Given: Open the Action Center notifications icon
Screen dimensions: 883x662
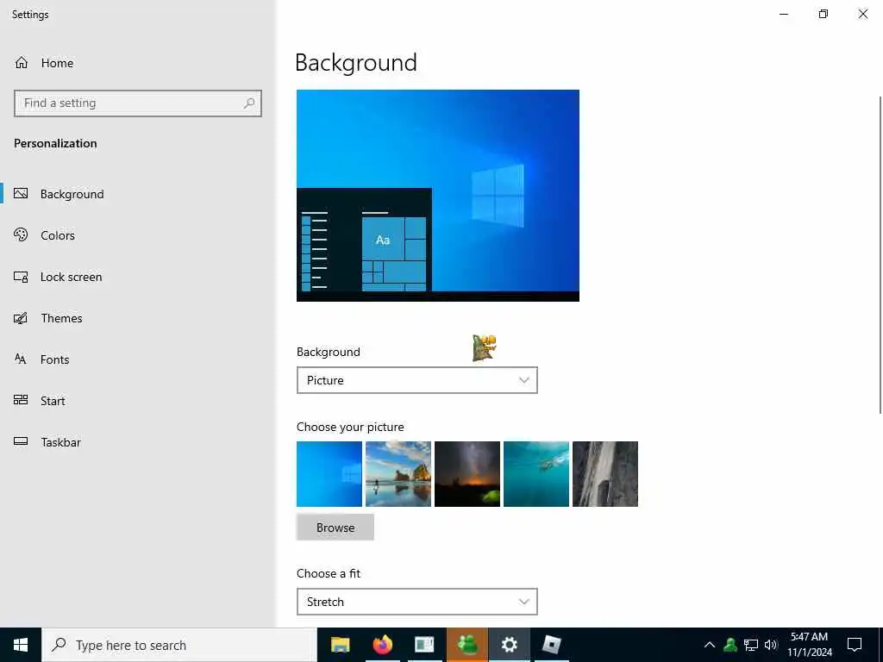Looking at the screenshot, I should [855, 645].
